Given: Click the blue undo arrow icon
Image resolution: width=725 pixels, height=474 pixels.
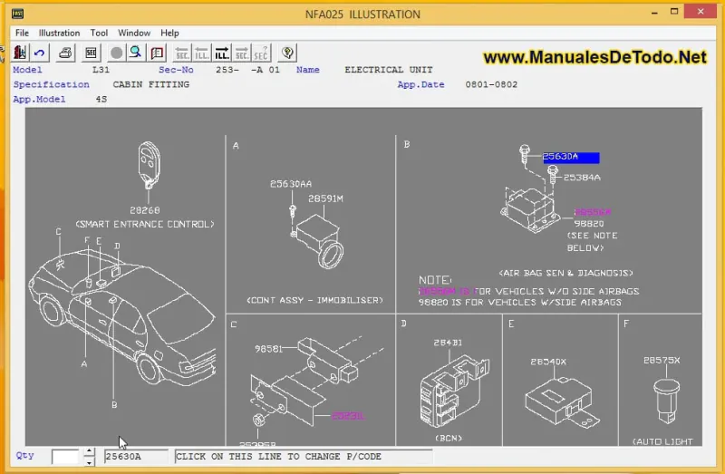Looking at the screenshot, I should coord(40,53).
